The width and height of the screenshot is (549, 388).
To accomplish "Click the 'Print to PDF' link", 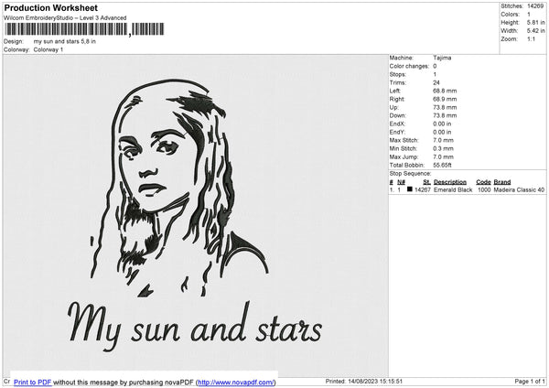I will tap(33, 382).
